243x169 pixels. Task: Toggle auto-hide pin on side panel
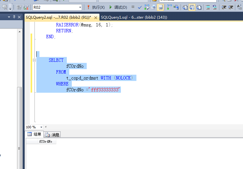pos(14,17)
